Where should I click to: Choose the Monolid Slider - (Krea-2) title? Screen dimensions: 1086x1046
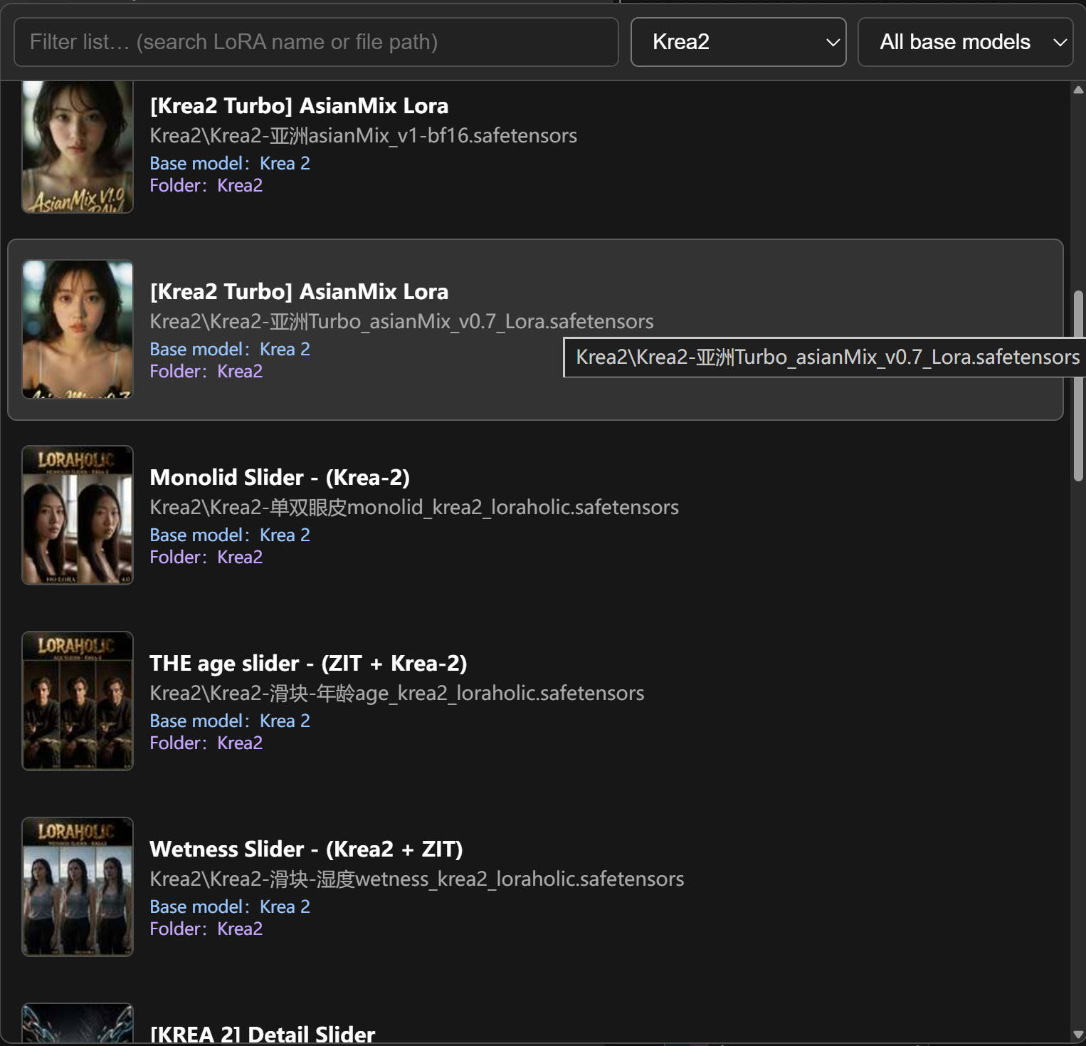click(x=280, y=477)
